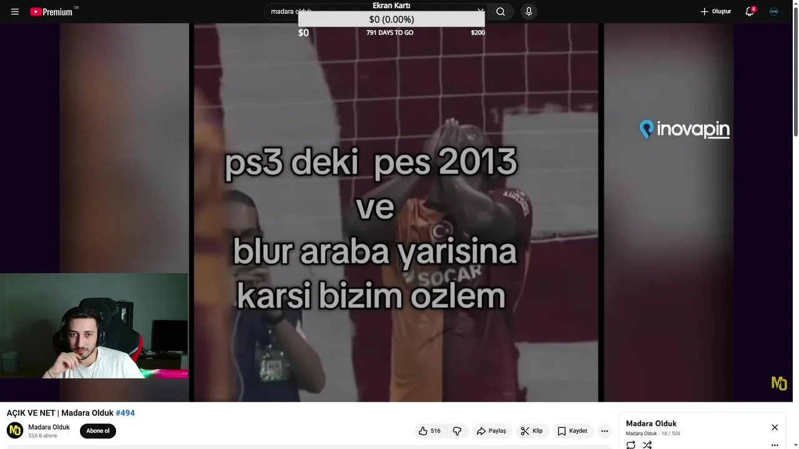
Task: Click the $200 goal amount text
Action: (x=478, y=32)
